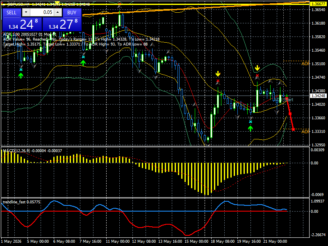Image resolution: width=328 pixels, height=246 pixels.
Task: Click the sell price tile showing 1.34 24
Action: (x=22, y=24)
